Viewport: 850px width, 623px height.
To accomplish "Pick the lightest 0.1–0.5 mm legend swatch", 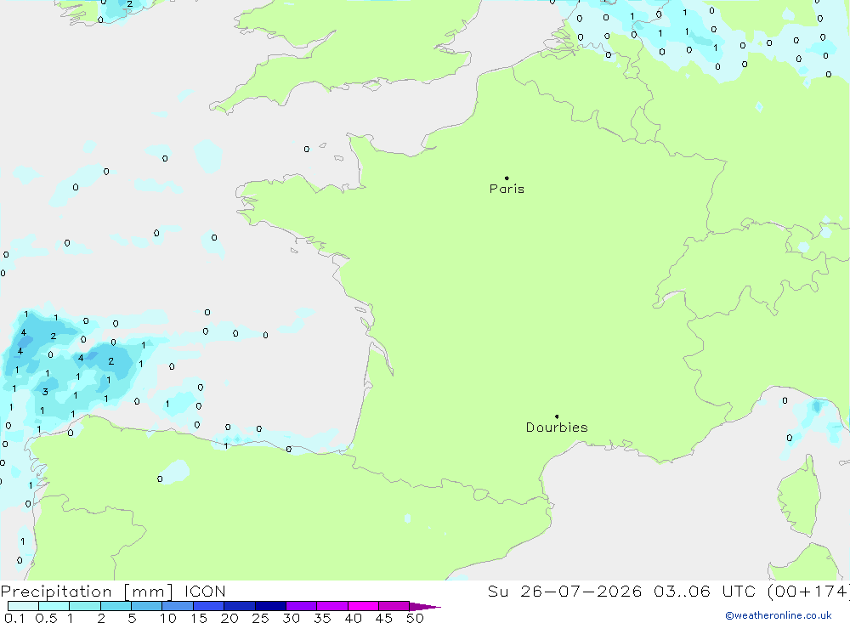I will click(x=23, y=606).
